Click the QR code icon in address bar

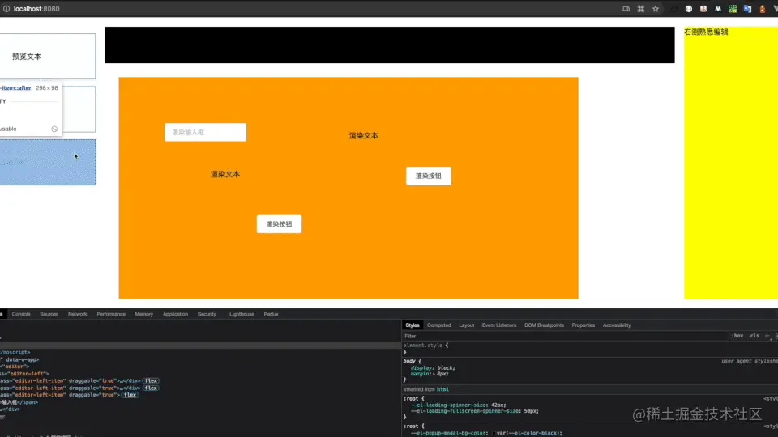point(640,8)
